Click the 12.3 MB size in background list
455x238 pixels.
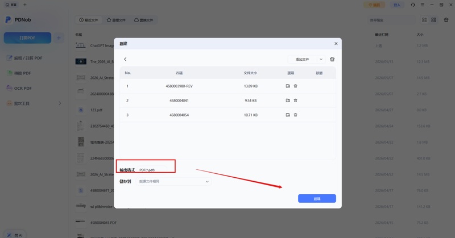(x=423, y=62)
